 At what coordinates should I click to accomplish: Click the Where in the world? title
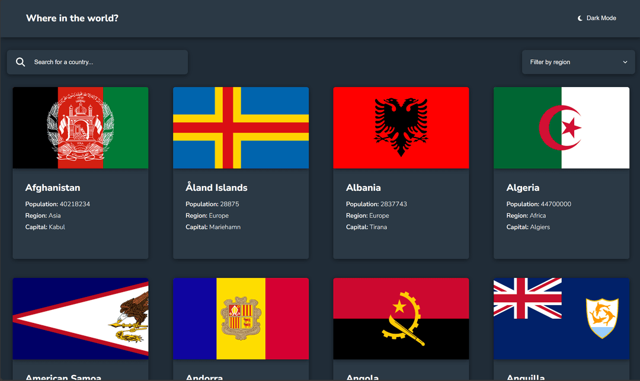pyautogui.click(x=72, y=18)
